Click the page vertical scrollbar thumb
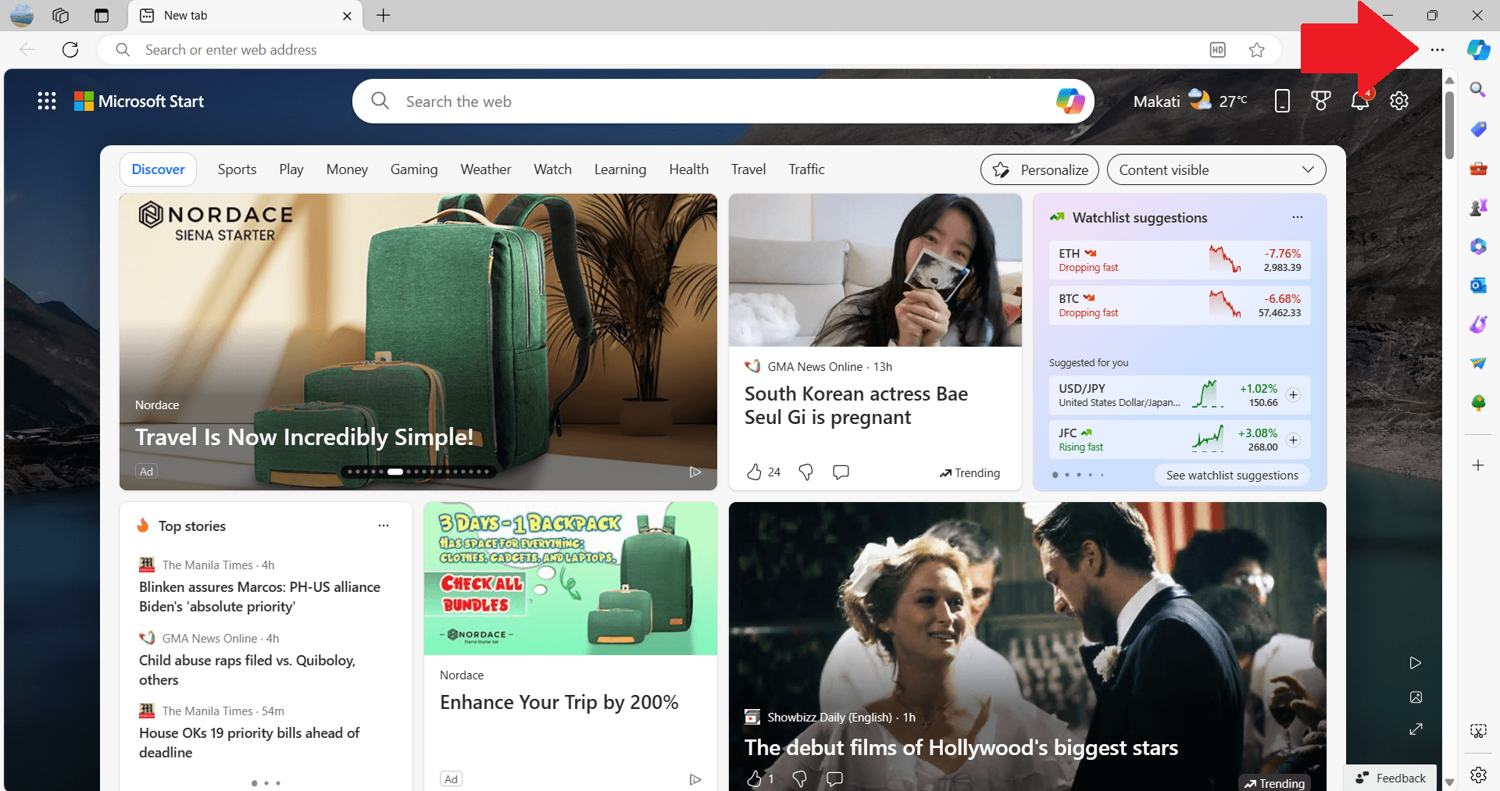The image size is (1500, 791). pyautogui.click(x=1449, y=125)
